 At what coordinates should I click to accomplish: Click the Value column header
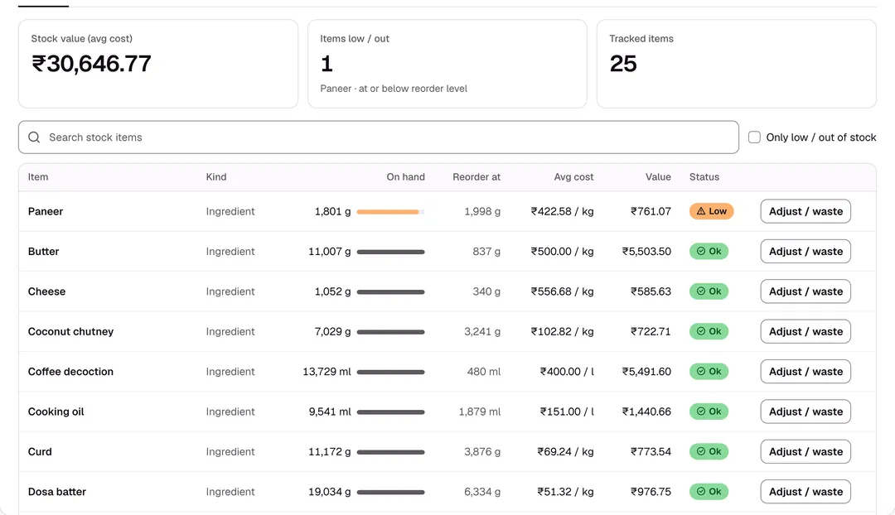(658, 177)
